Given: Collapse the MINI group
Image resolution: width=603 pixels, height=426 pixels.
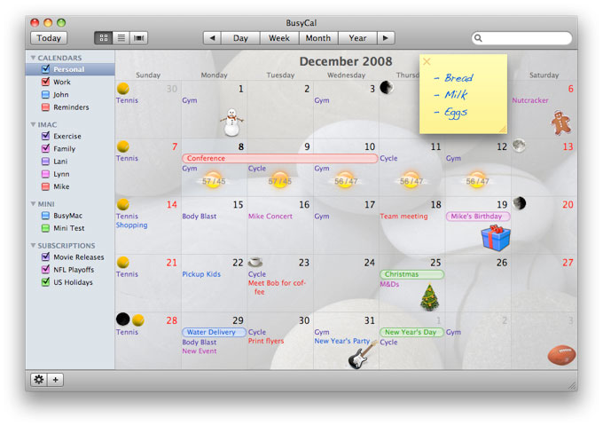Looking at the screenshot, I should coord(33,203).
